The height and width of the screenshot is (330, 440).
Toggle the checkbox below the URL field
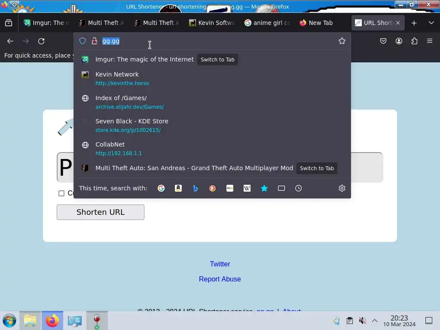(61, 193)
